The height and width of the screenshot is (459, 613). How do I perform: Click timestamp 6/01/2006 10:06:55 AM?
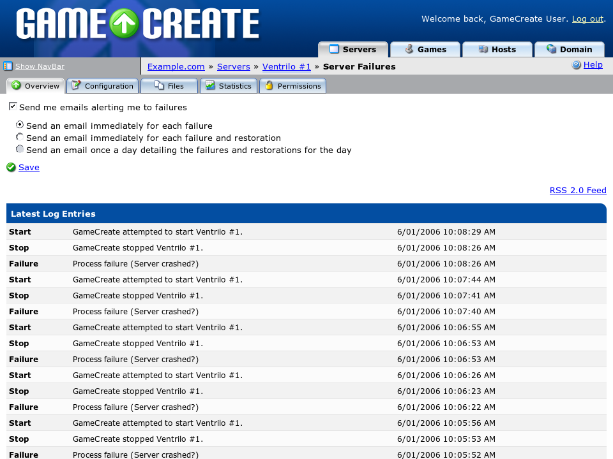point(446,328)
